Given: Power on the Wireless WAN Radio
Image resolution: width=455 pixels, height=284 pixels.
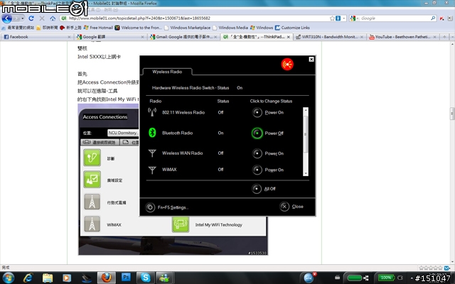Looking at the screenshot, I should coord(257,153).
